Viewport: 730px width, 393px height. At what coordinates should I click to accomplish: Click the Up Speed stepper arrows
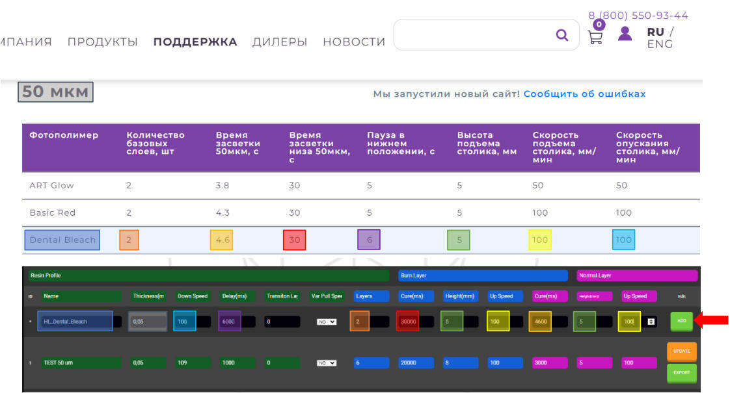tap(651, 322)
